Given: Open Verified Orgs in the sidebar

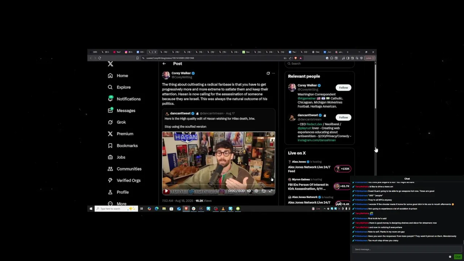Looking at the screenshot, I should coord(124,181).
